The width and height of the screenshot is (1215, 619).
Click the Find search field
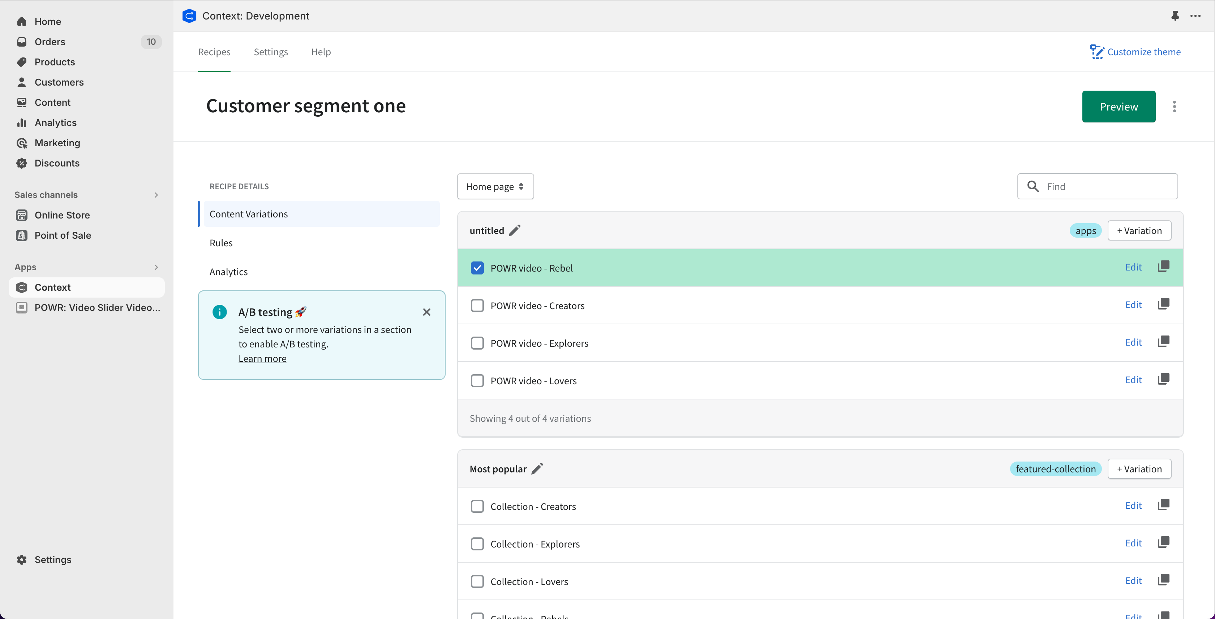1104,187
